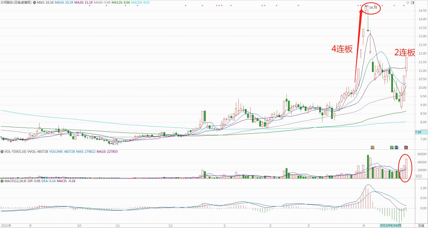Image resolution: width=428 pixels, height=228 pixels.
Task: Click the VVOL: 483728 value
Action: tap(38, 152)
